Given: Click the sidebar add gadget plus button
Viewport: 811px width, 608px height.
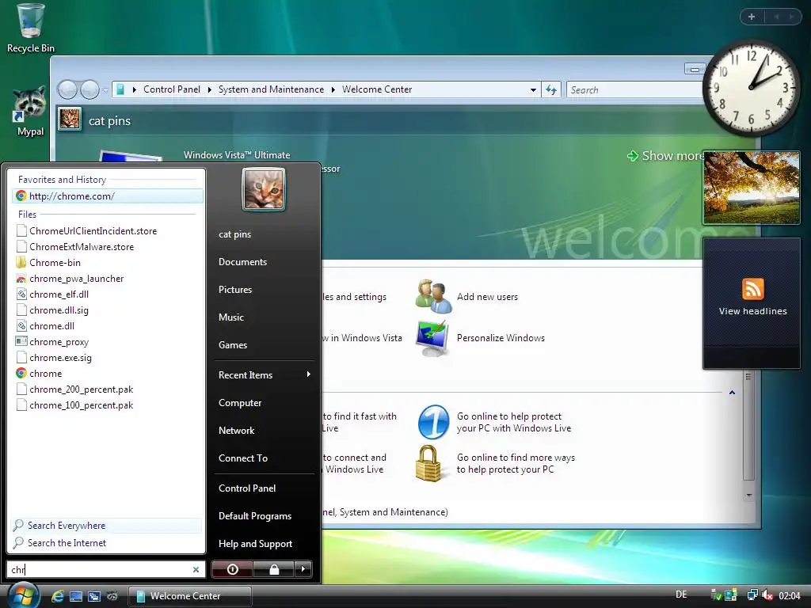Looking at the screenshot, I should [752, 17].
